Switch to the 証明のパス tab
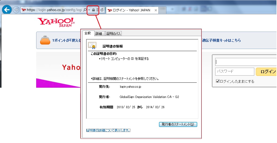 [x=114, y=33]
